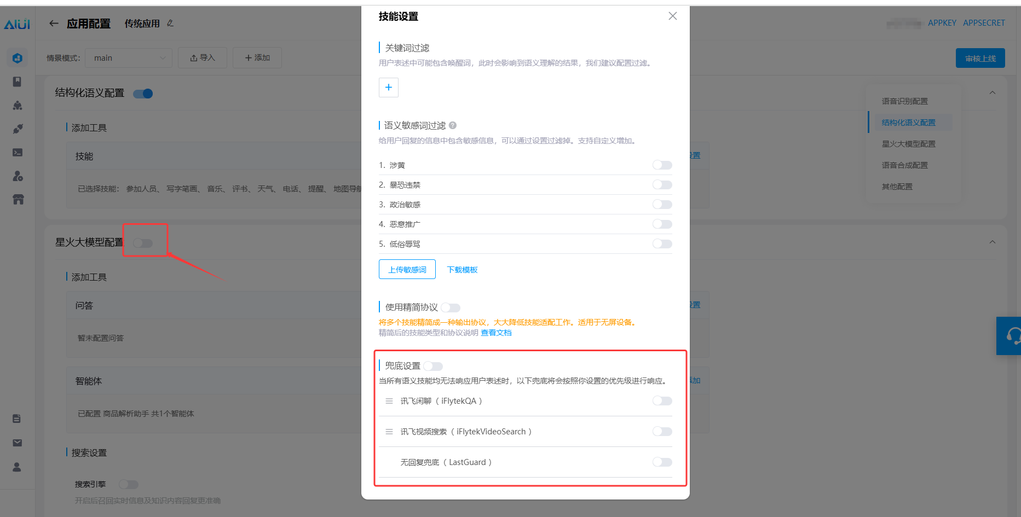
Task: Click the AIUI logo in top-left corner
Action: [17, 24]
